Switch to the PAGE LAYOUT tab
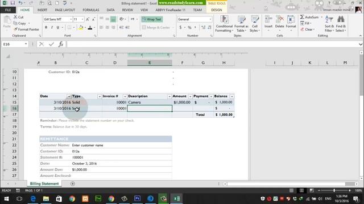Screen dimensions: 364x204 coord(65,10)
